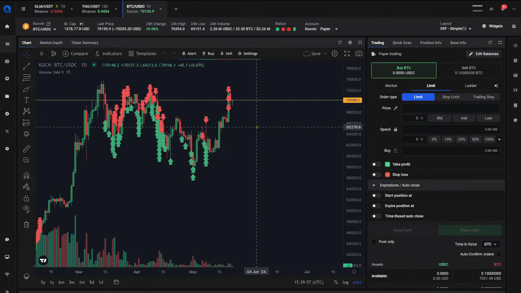
Task: Switch to the Market Depth tab
Action: point(51,43)
